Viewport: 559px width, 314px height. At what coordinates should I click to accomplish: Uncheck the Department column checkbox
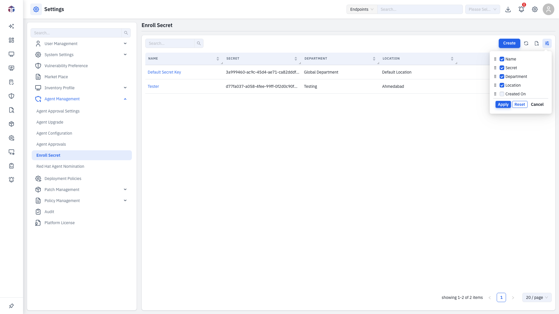(502, 76)
